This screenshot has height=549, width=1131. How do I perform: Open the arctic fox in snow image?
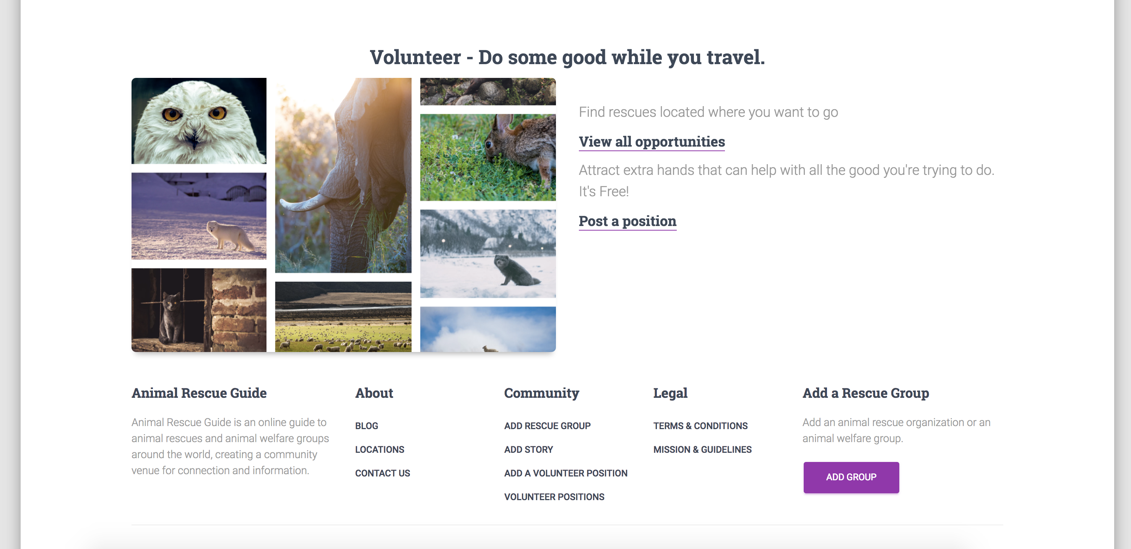coord(198,216)
